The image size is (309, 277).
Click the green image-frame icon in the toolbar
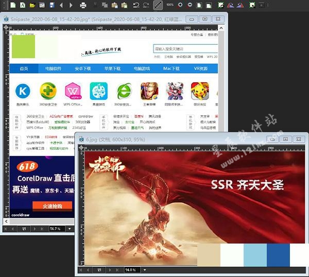point(221,5)
